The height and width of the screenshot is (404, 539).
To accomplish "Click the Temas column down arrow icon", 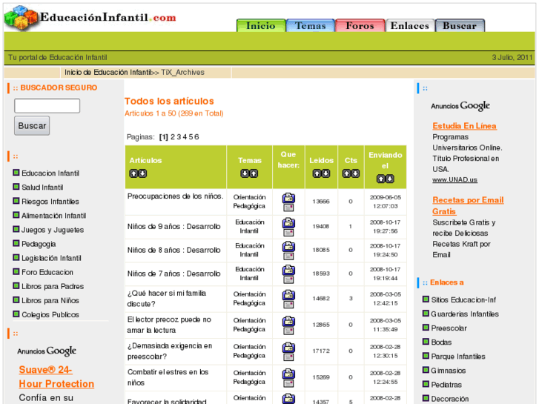I will coord(245,173).
